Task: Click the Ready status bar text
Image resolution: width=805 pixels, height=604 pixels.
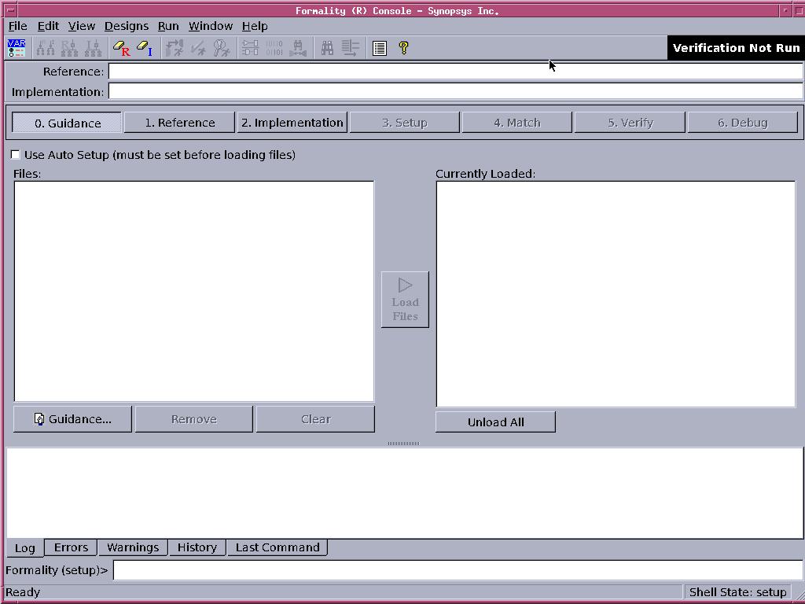Action: (23, 592)
